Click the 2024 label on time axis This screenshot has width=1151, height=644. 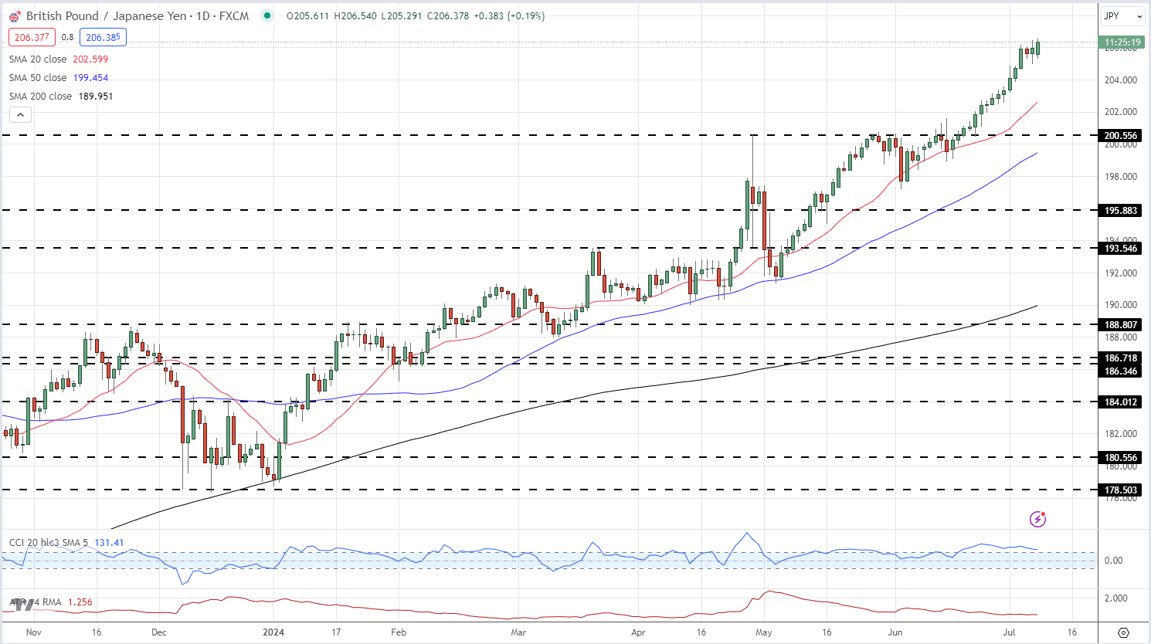click(273, 632)
